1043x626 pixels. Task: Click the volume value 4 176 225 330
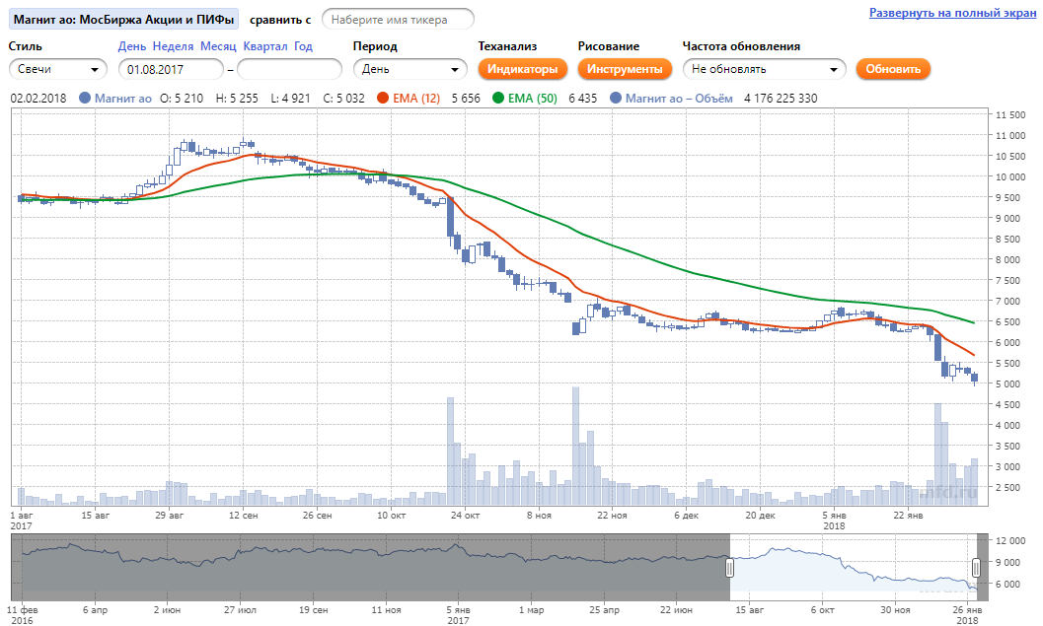(x=781, y=99)
